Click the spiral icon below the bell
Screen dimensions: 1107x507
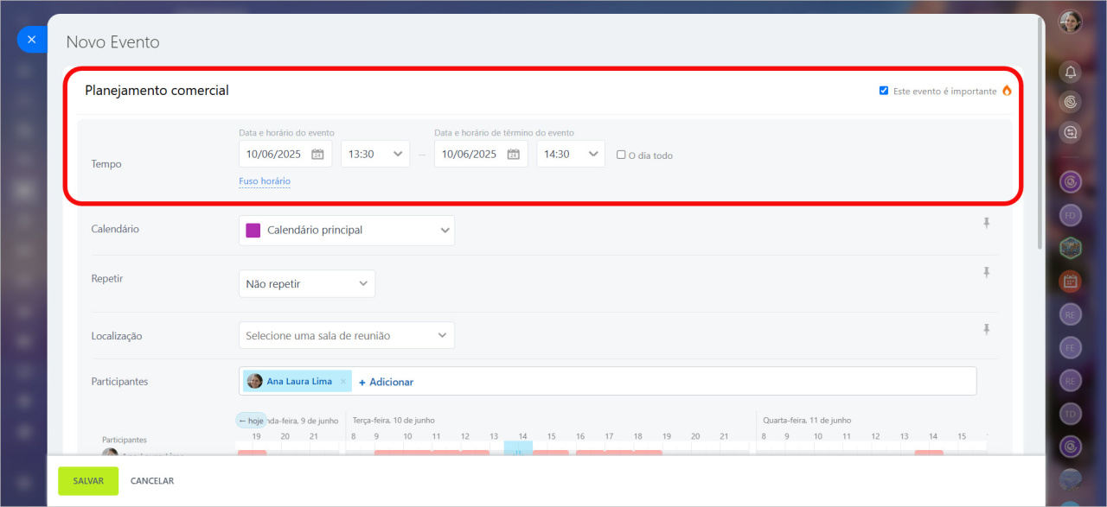(1071, 102)
